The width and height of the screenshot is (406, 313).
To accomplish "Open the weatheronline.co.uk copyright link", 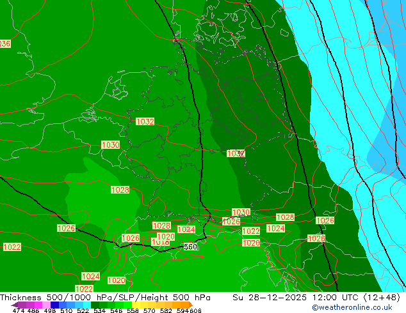I will click(352, 307).
